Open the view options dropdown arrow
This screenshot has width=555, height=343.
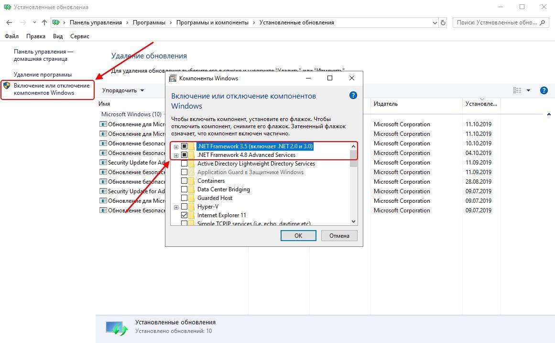[528, 90]
